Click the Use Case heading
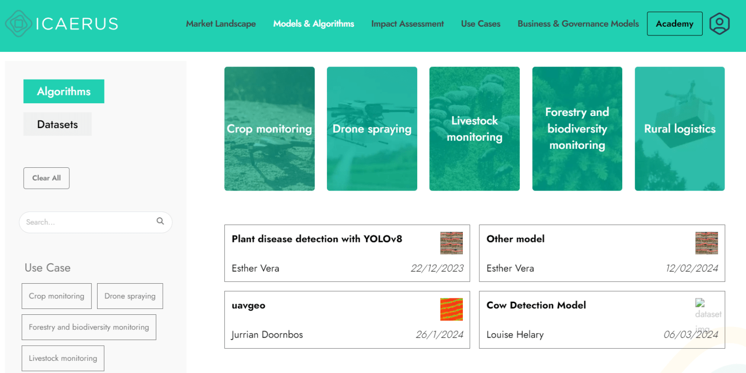Viewport: 746px width, 373px height. click(48, 268)
